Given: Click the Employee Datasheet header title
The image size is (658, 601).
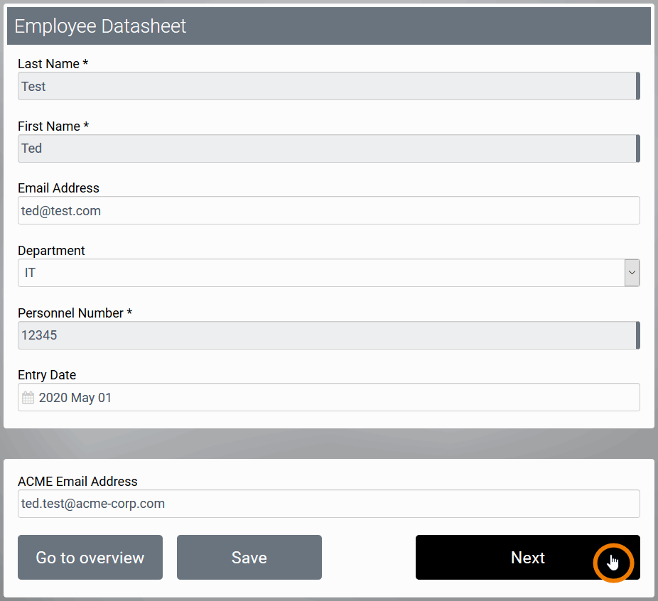Looking at the screenshot, I should click(100, 26).
